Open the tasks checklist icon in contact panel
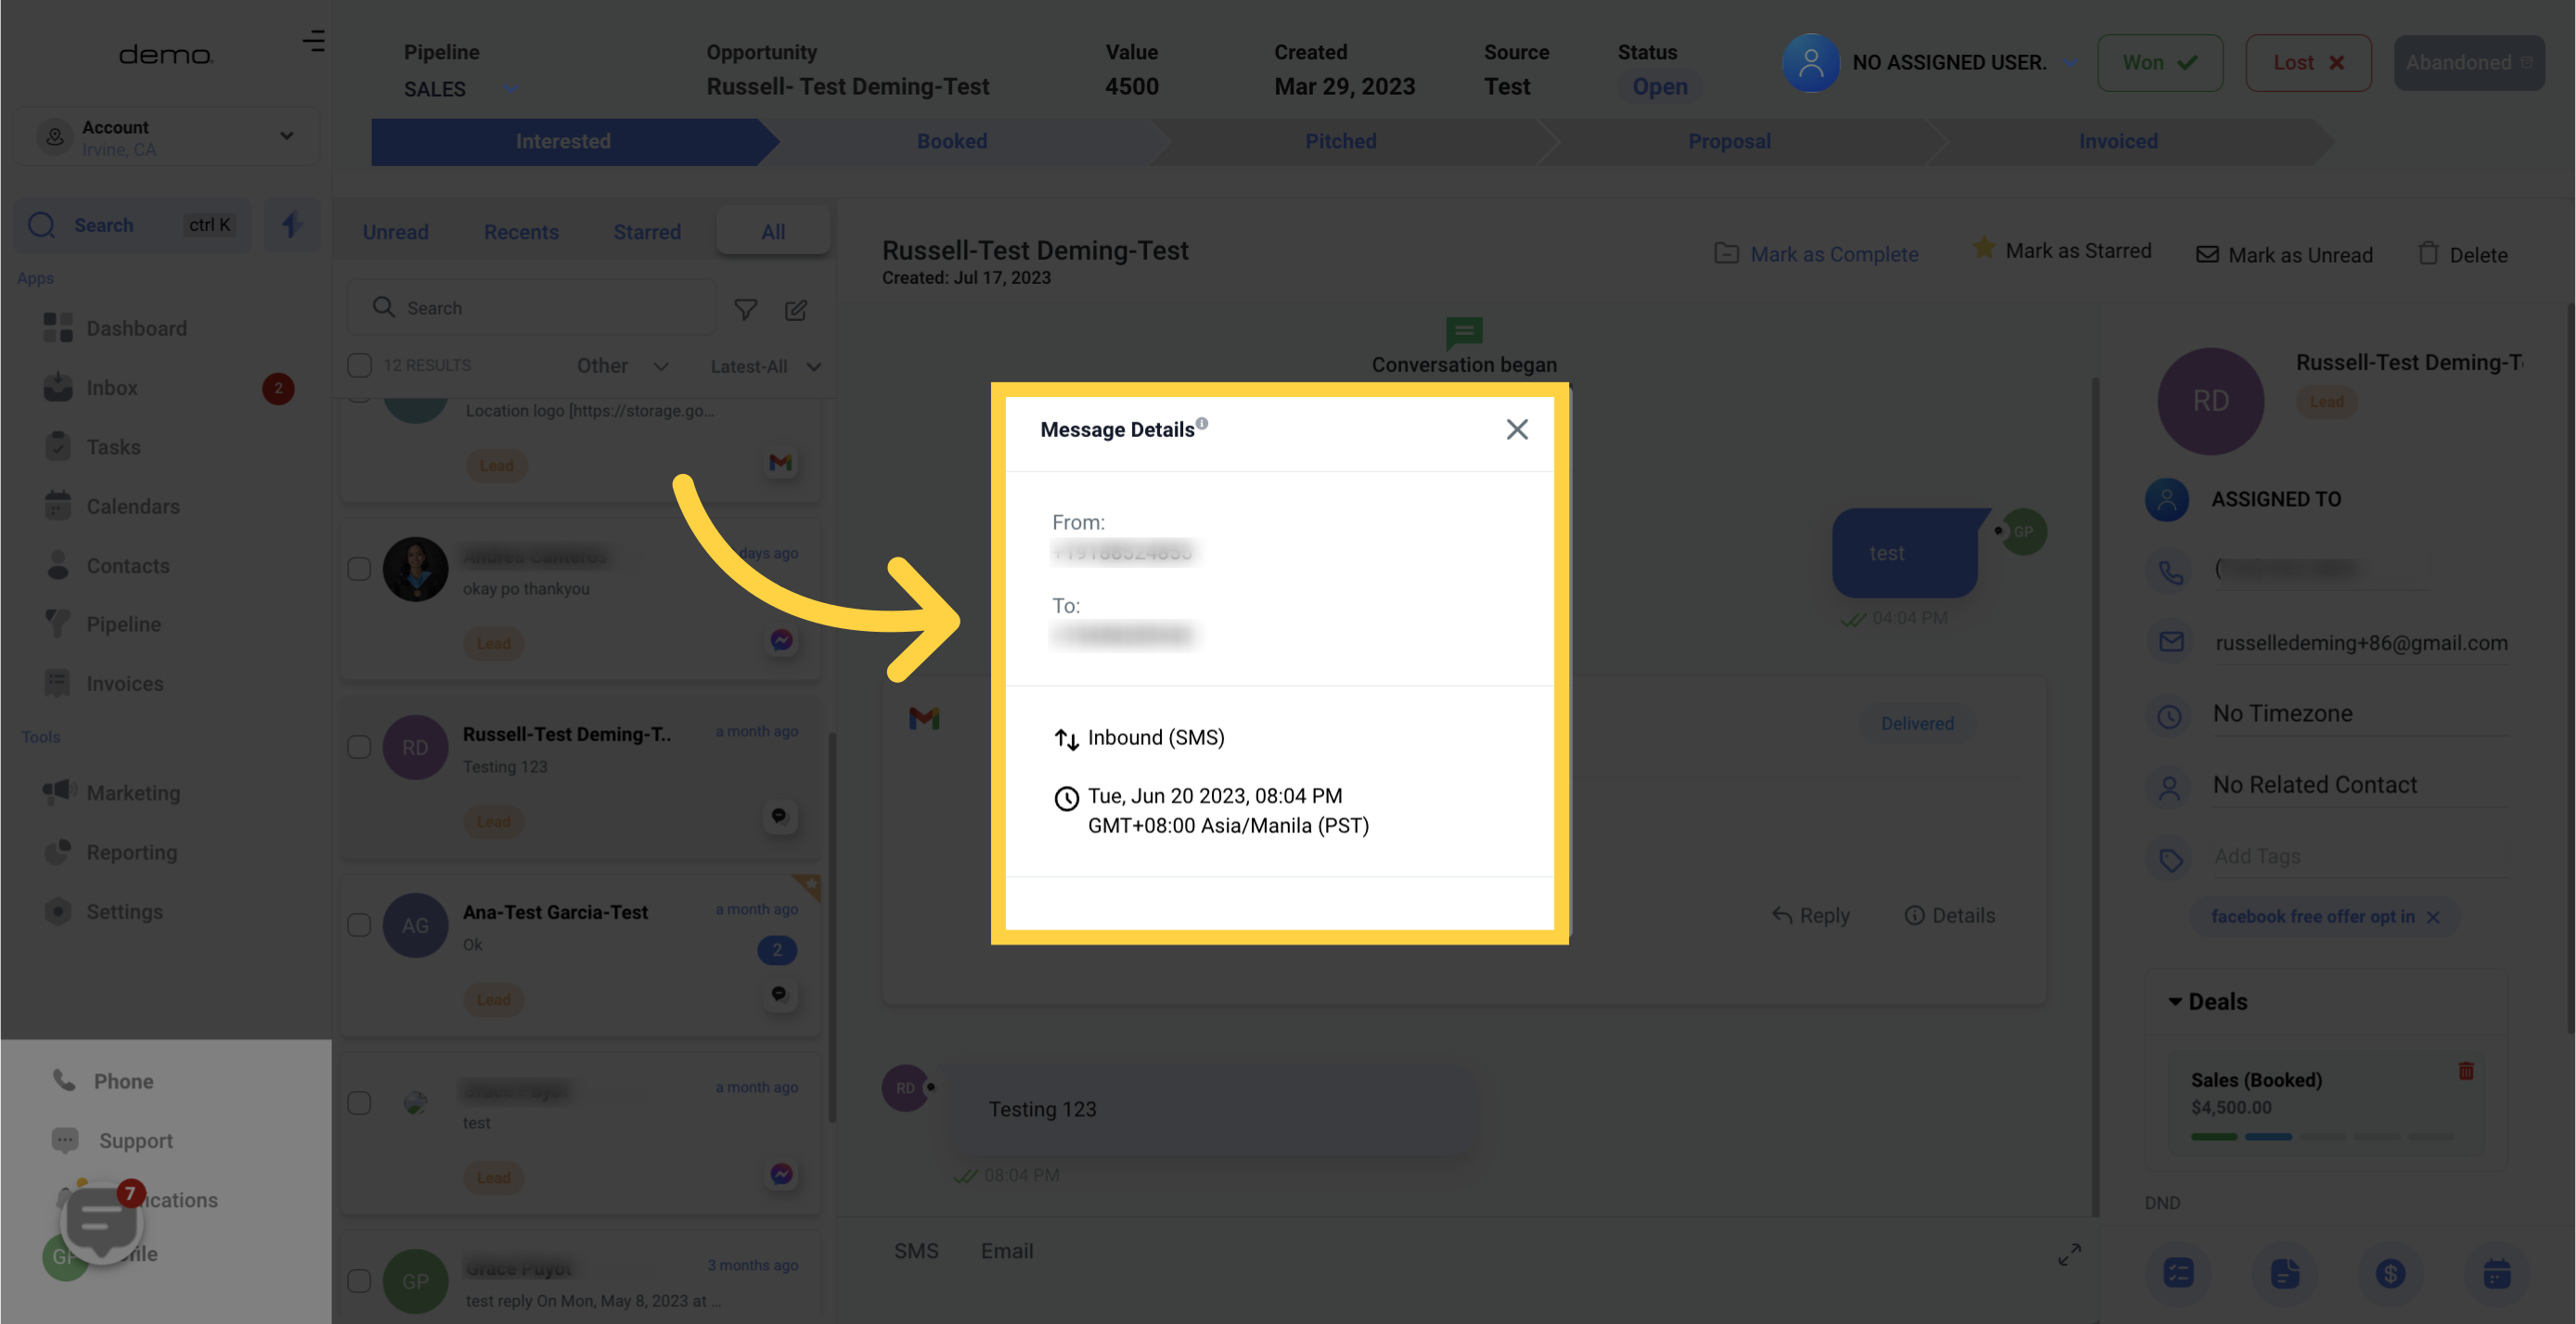This screenshot has height=1324, width=2576. (x=2178, y=1273)
